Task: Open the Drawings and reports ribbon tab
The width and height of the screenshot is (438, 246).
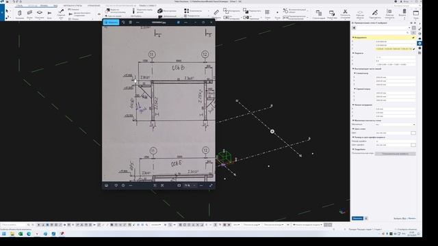Action: [x=73, y=5]
